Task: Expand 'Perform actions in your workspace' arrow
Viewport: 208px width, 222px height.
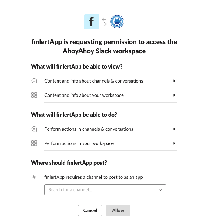Action: [174, 143]
